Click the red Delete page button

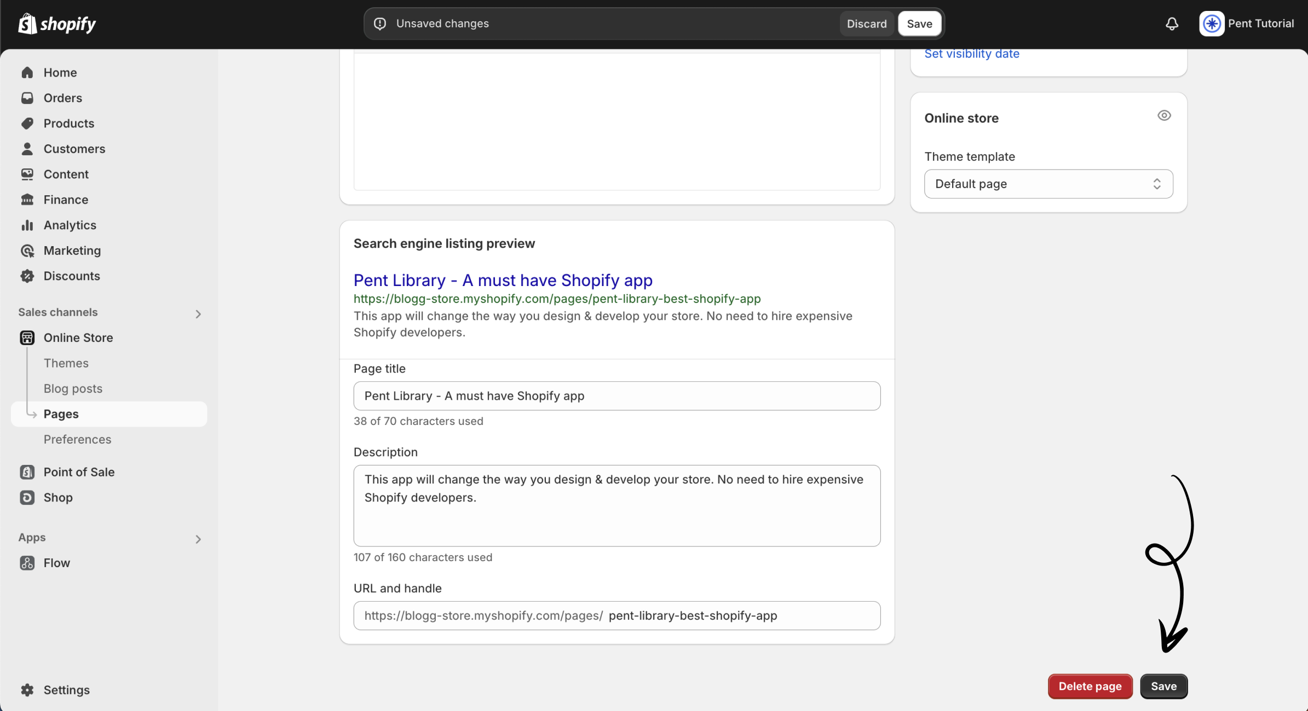(x=1090, y=686)
